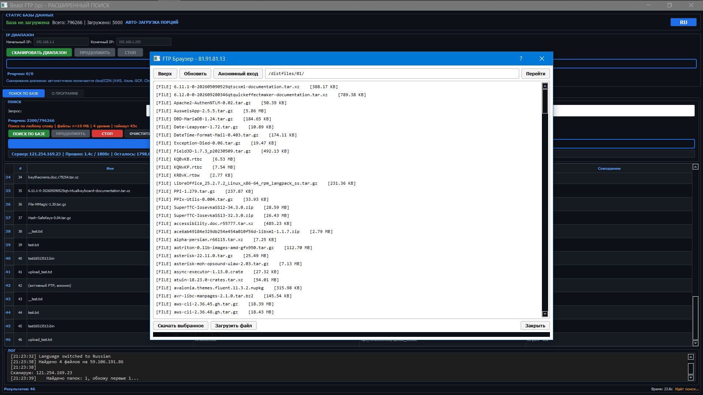Click Закрыть button in FTP browser
703x395 pixels.
click(x=535, y=326)
